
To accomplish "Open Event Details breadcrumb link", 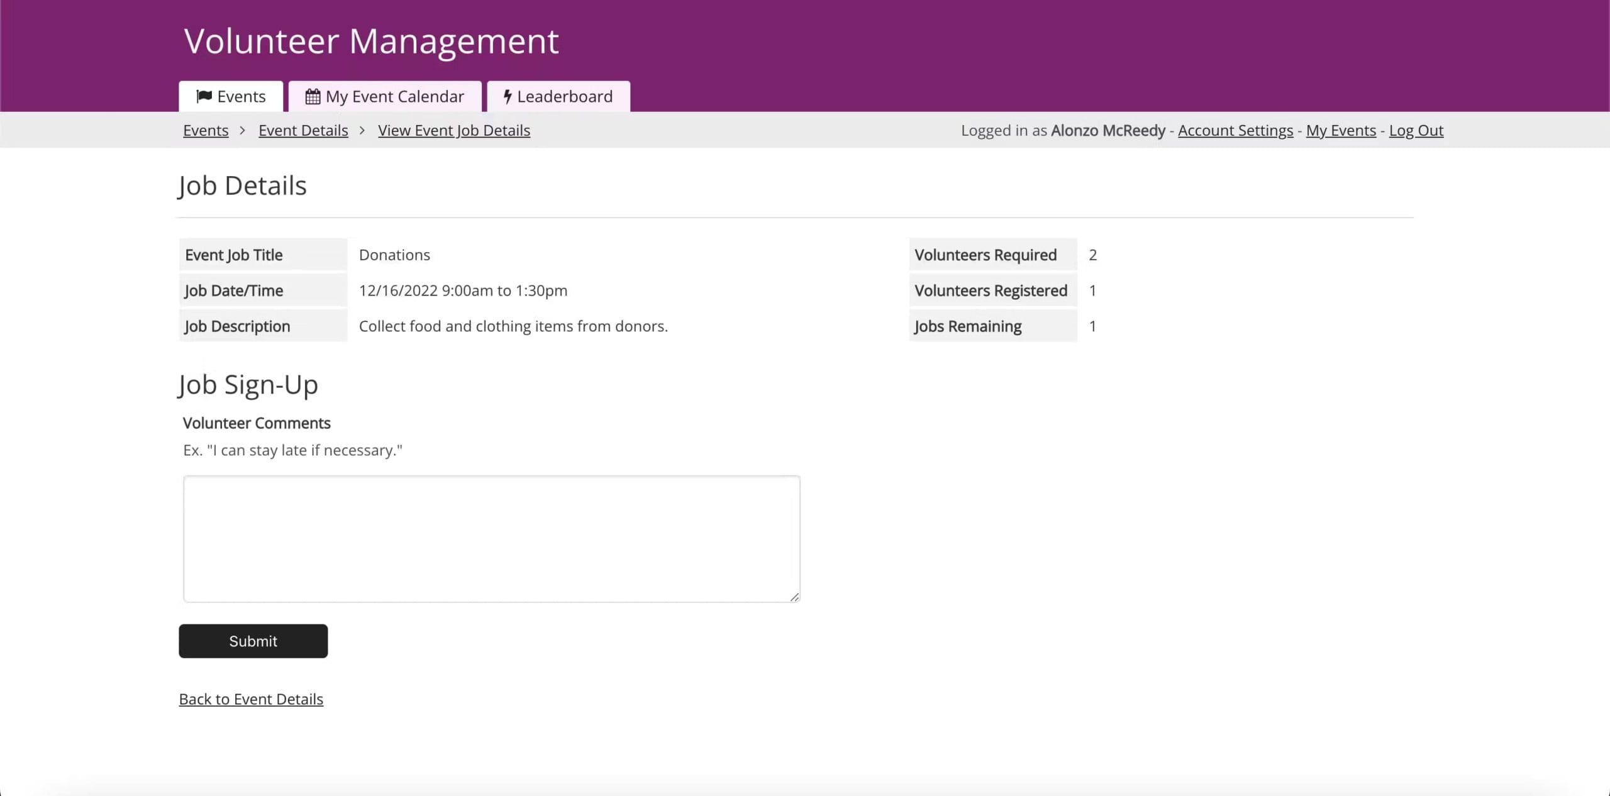I will [303, 131].
